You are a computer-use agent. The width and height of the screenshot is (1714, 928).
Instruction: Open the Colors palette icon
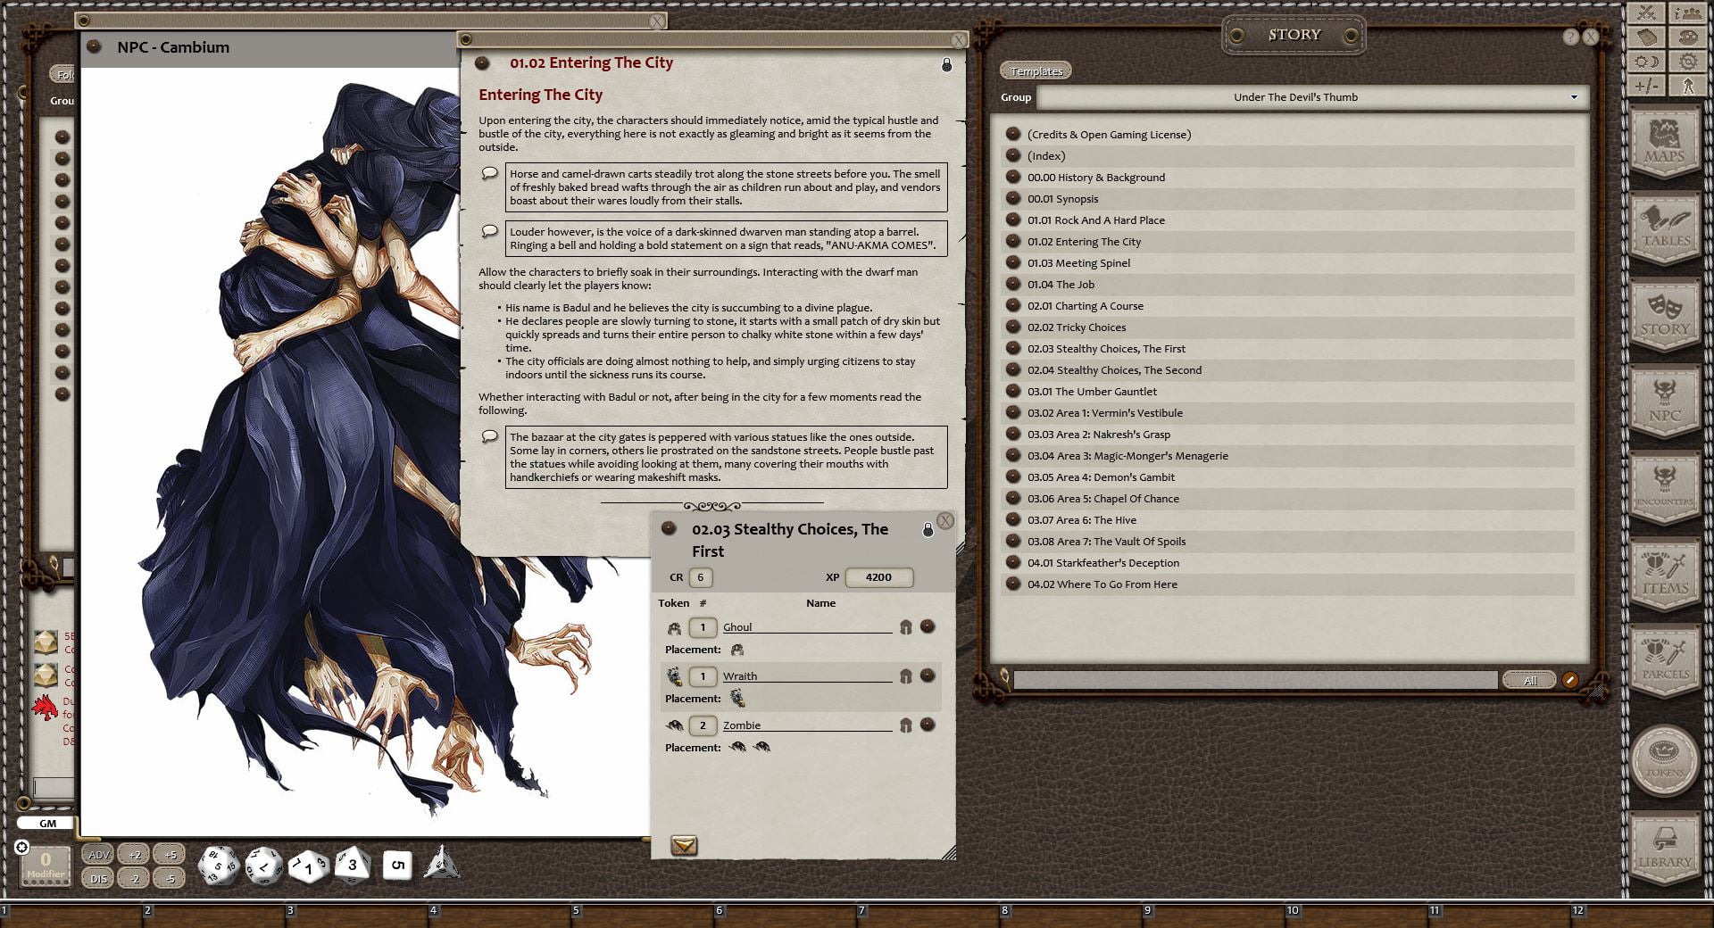(1687, 37)
